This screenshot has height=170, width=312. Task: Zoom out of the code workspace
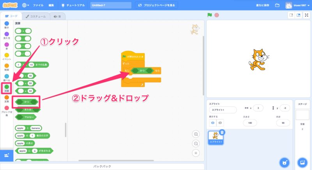point(196,143)
